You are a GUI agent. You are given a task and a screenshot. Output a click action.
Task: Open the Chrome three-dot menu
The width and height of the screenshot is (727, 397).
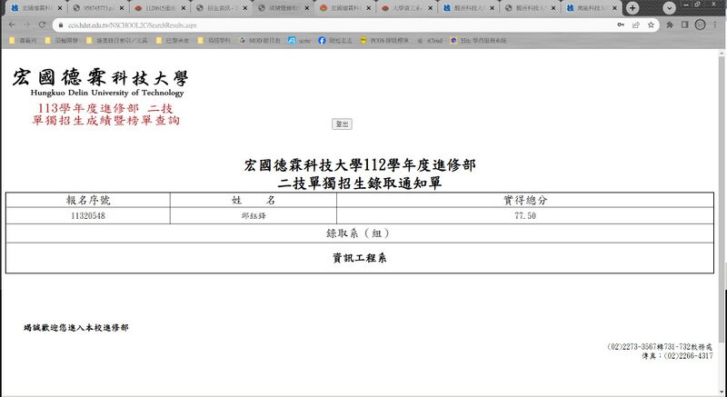[x=712, y=25]
